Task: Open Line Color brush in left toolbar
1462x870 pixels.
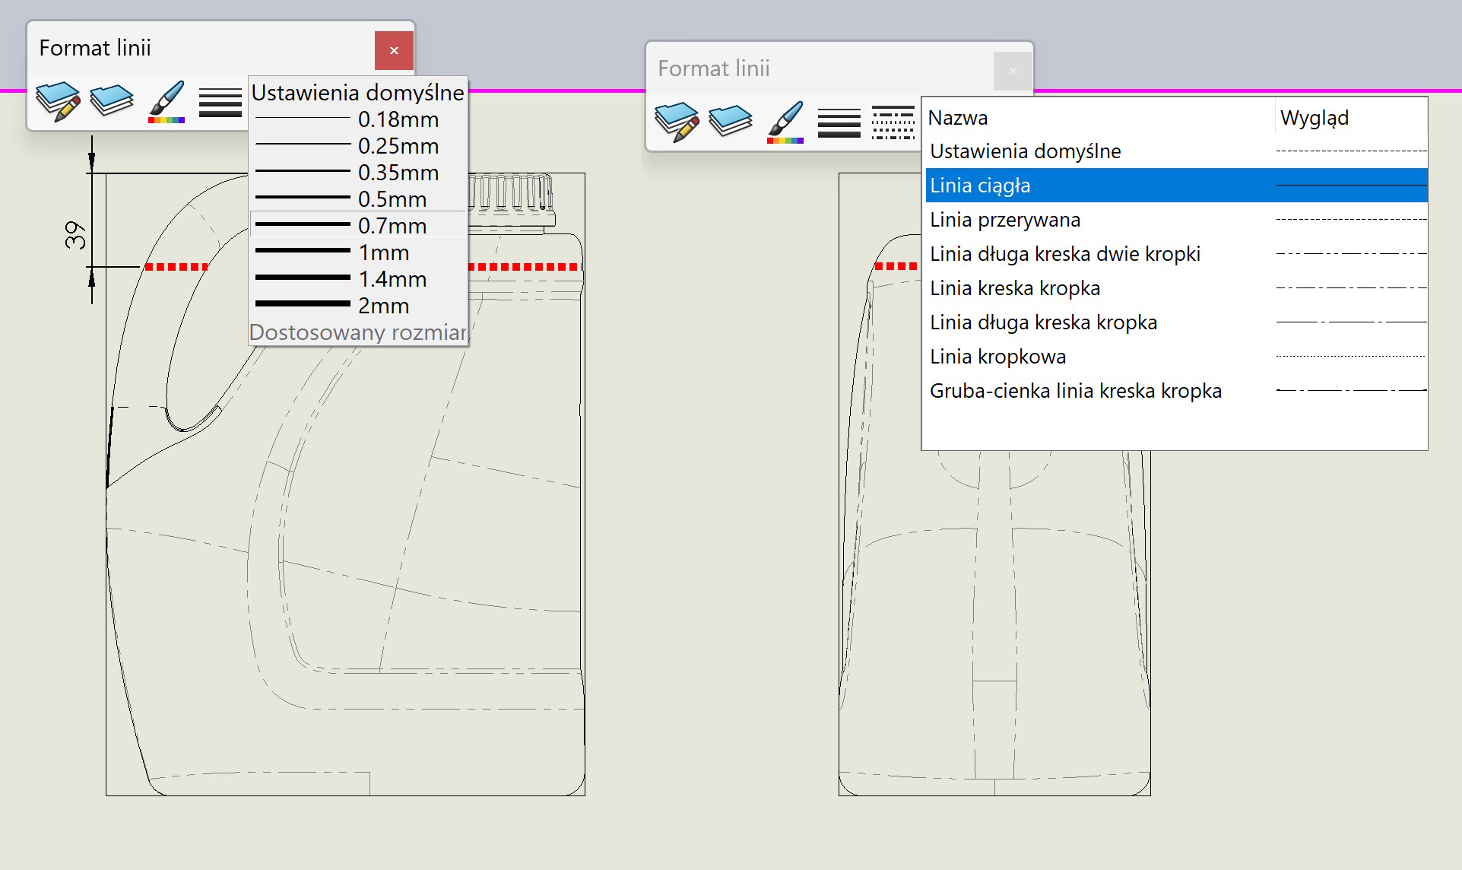Action: [166, 101]
